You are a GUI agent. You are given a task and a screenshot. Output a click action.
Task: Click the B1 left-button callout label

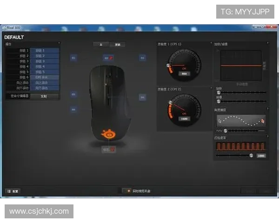(73, 58)
